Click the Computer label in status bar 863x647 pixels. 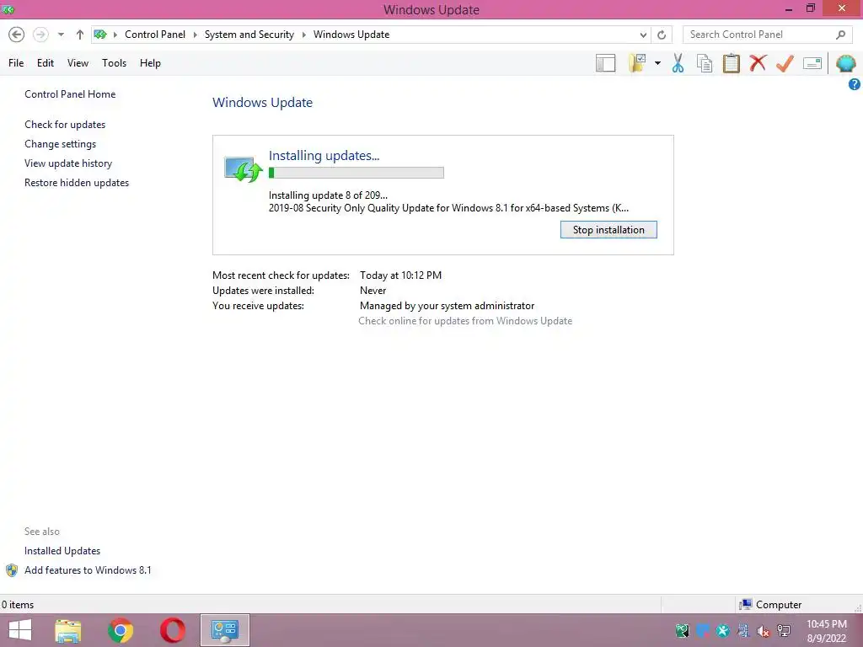tap(778, 605)
